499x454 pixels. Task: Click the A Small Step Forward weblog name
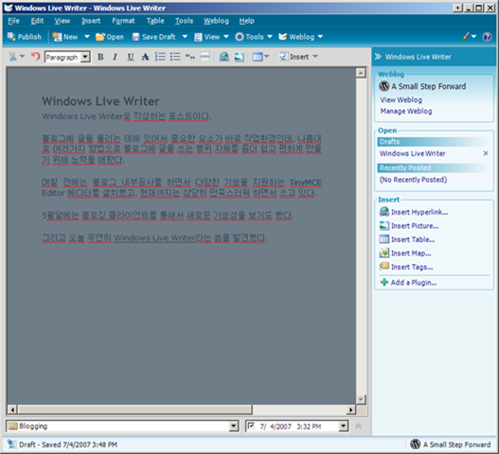pyautogui.click(x=428, y=86)
